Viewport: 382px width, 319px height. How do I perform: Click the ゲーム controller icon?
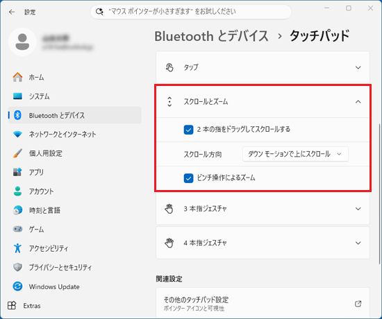click(17, 229)
